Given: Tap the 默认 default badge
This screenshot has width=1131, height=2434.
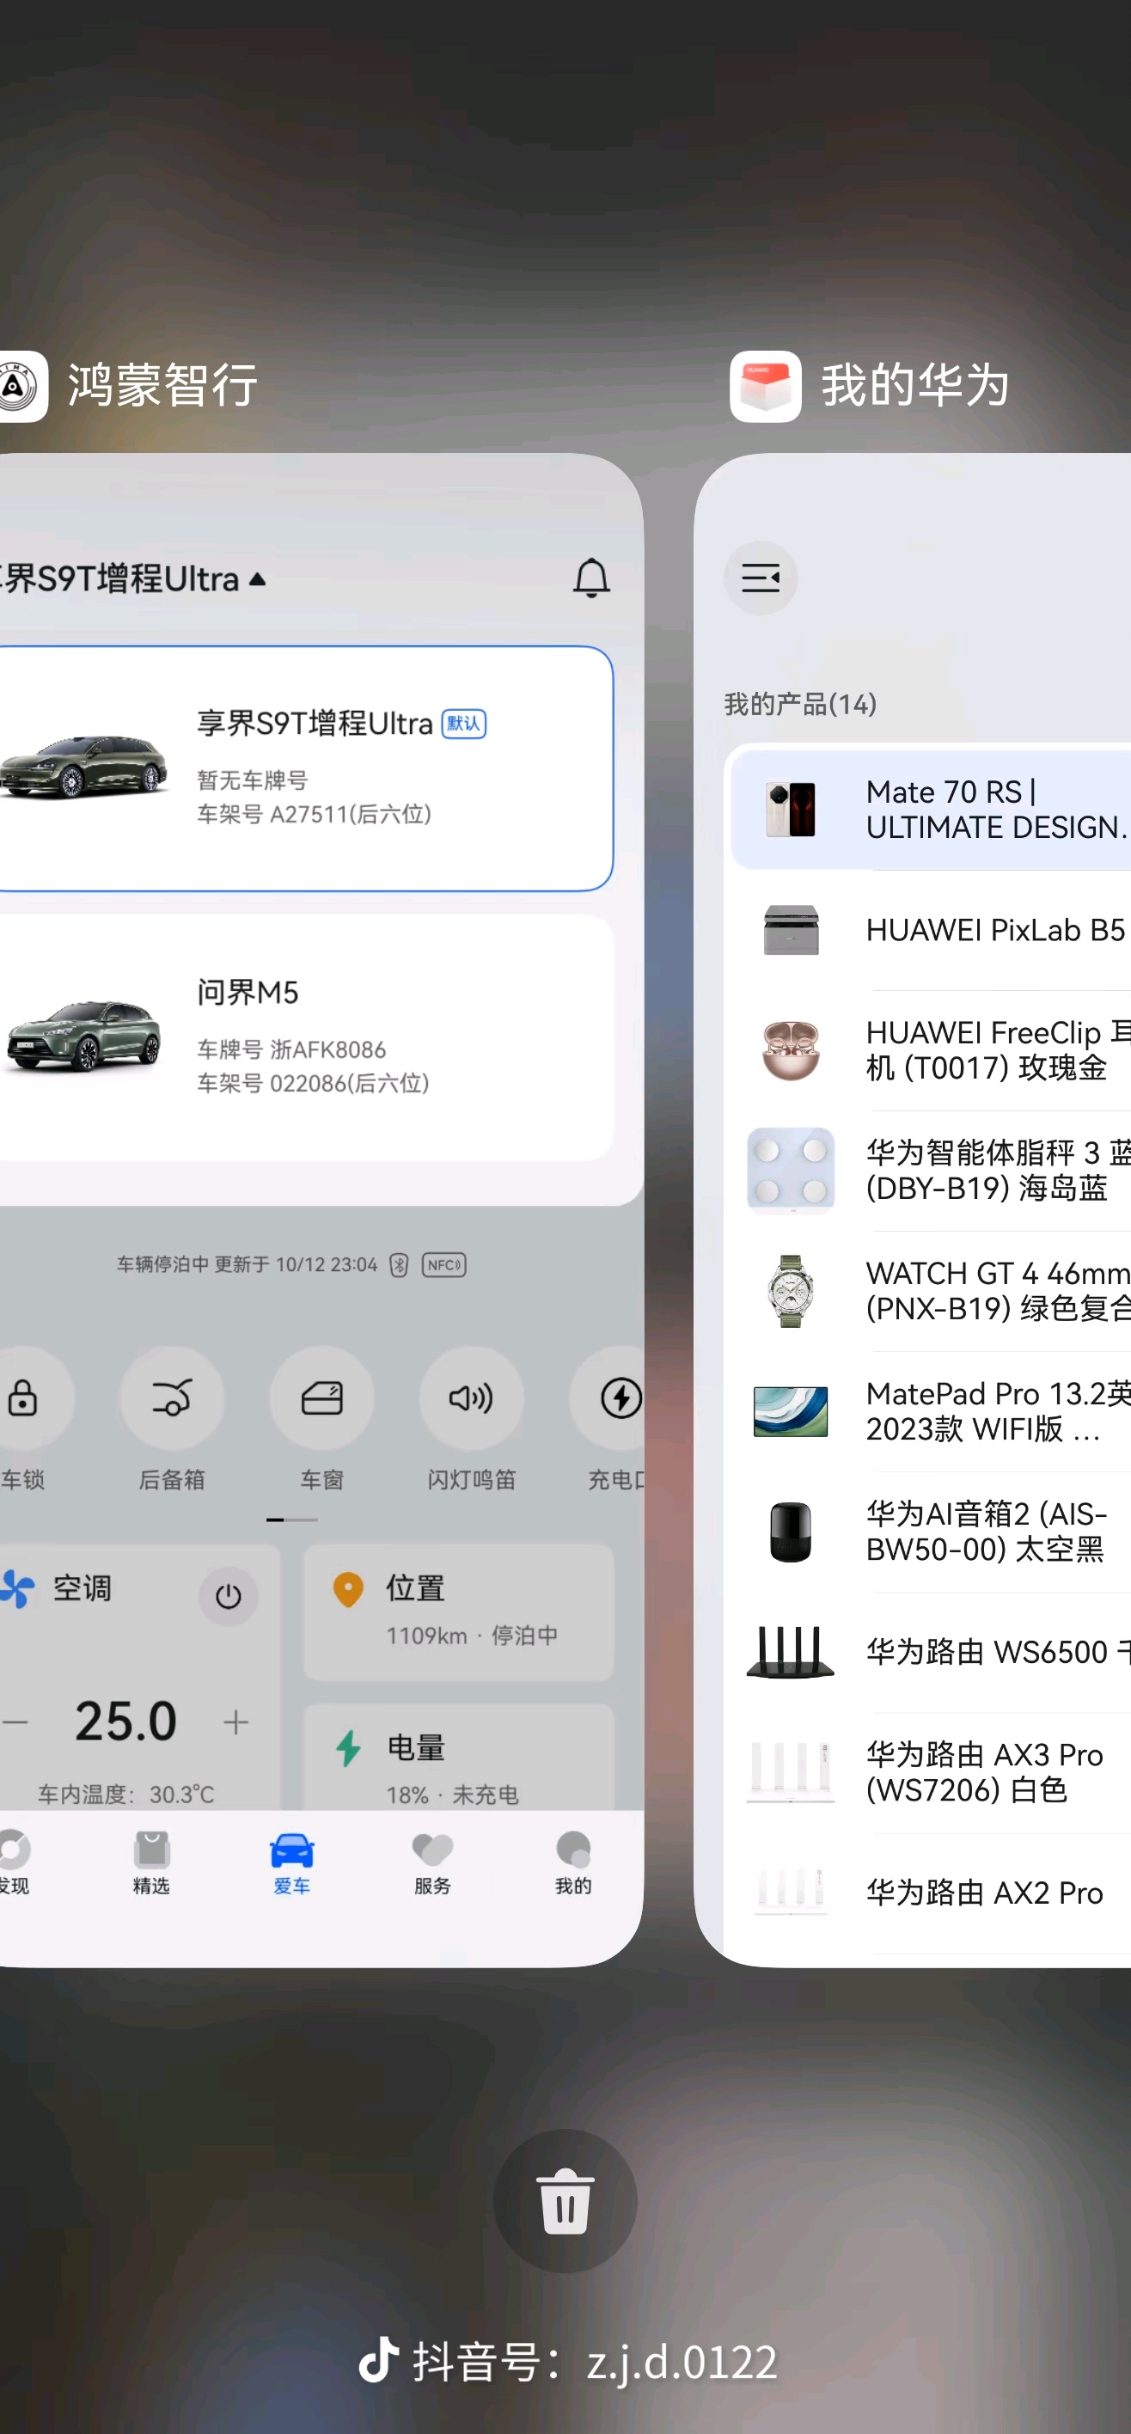Looking at the screenshot, I should pyautogui.click(x=464, y=724).
